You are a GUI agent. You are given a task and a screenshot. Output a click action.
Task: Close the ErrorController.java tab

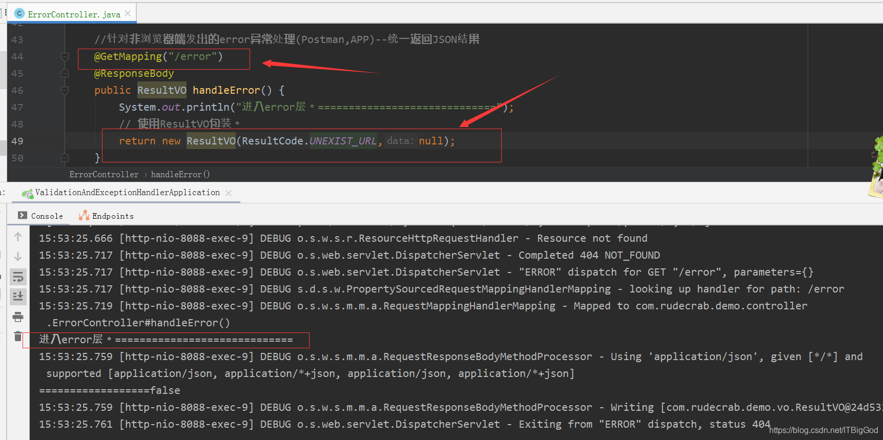(x=128, y=13)
